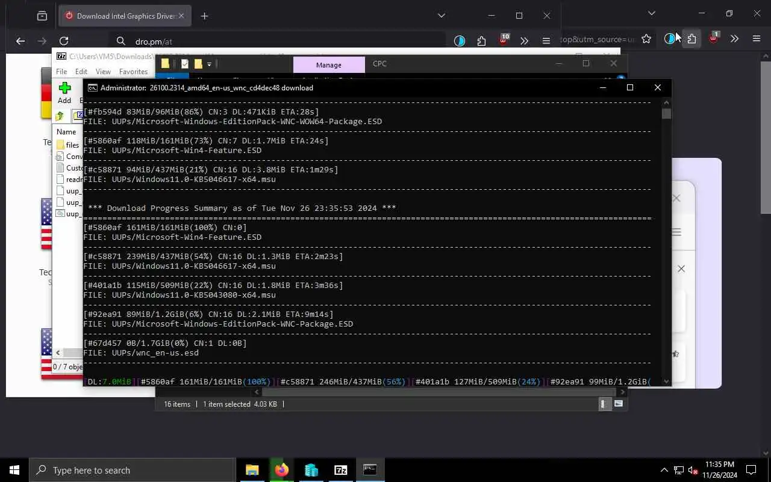Click the Firefox View icon in front browser
Viewport: 771px width, 482px height.
(42, 16)
